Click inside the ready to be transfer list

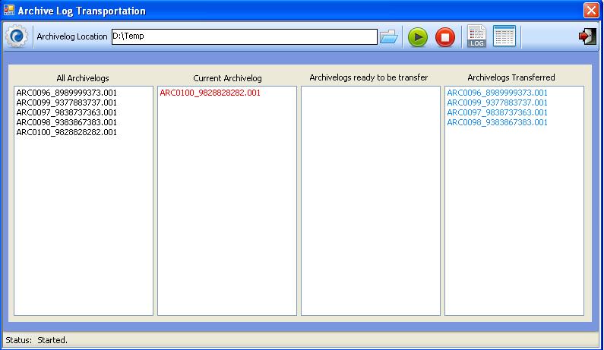(371, 200)
